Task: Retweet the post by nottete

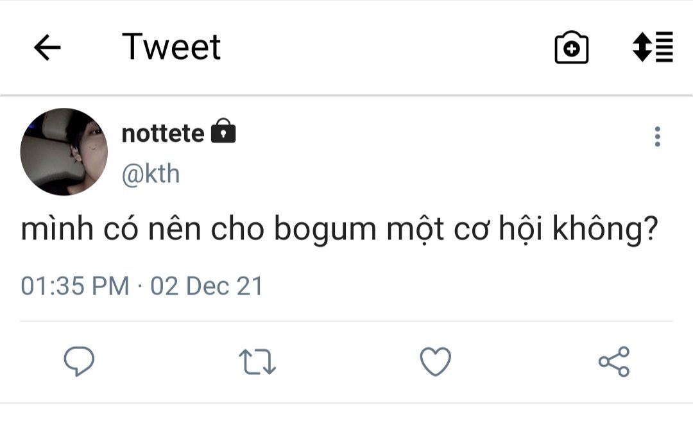Action: pyautogui.click(x=257, y=361)
